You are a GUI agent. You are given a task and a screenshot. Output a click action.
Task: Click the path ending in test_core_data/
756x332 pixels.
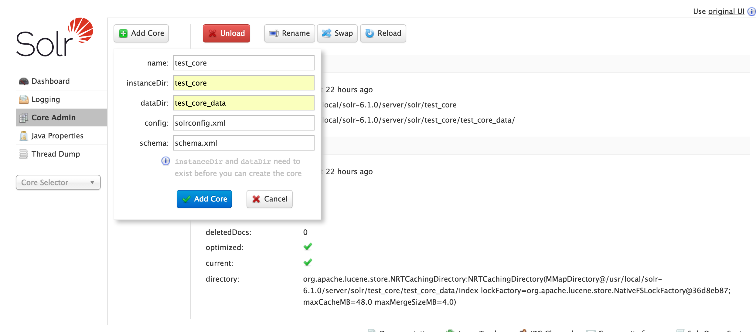coord(418,120)
